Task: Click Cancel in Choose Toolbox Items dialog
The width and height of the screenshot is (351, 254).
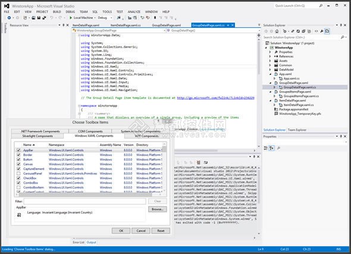Action: (141, 231)
